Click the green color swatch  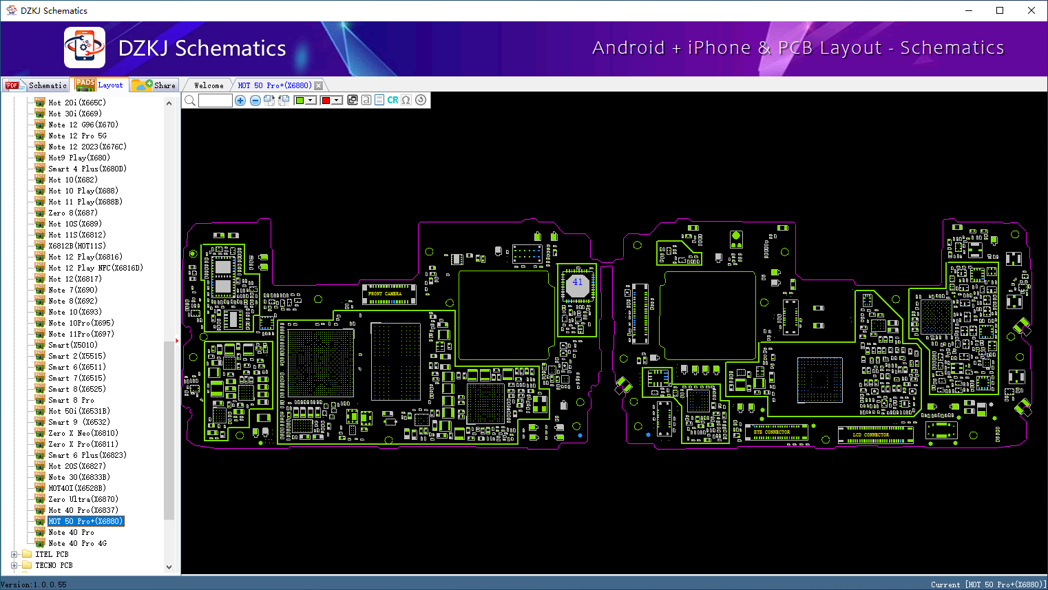[x=300, y=101]
